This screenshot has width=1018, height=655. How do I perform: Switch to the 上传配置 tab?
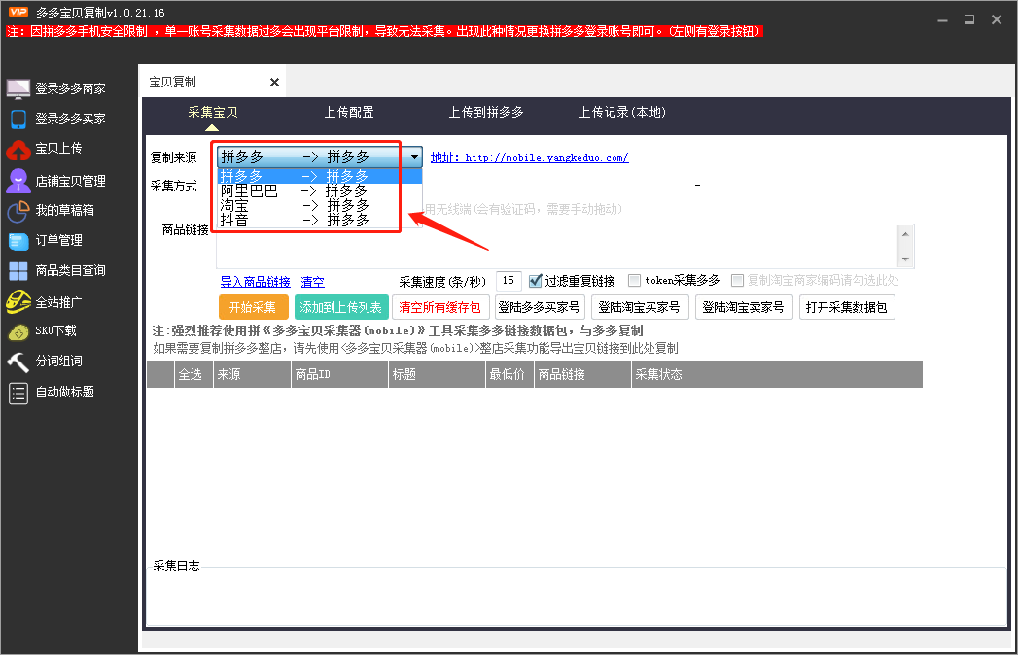(349, 112)
